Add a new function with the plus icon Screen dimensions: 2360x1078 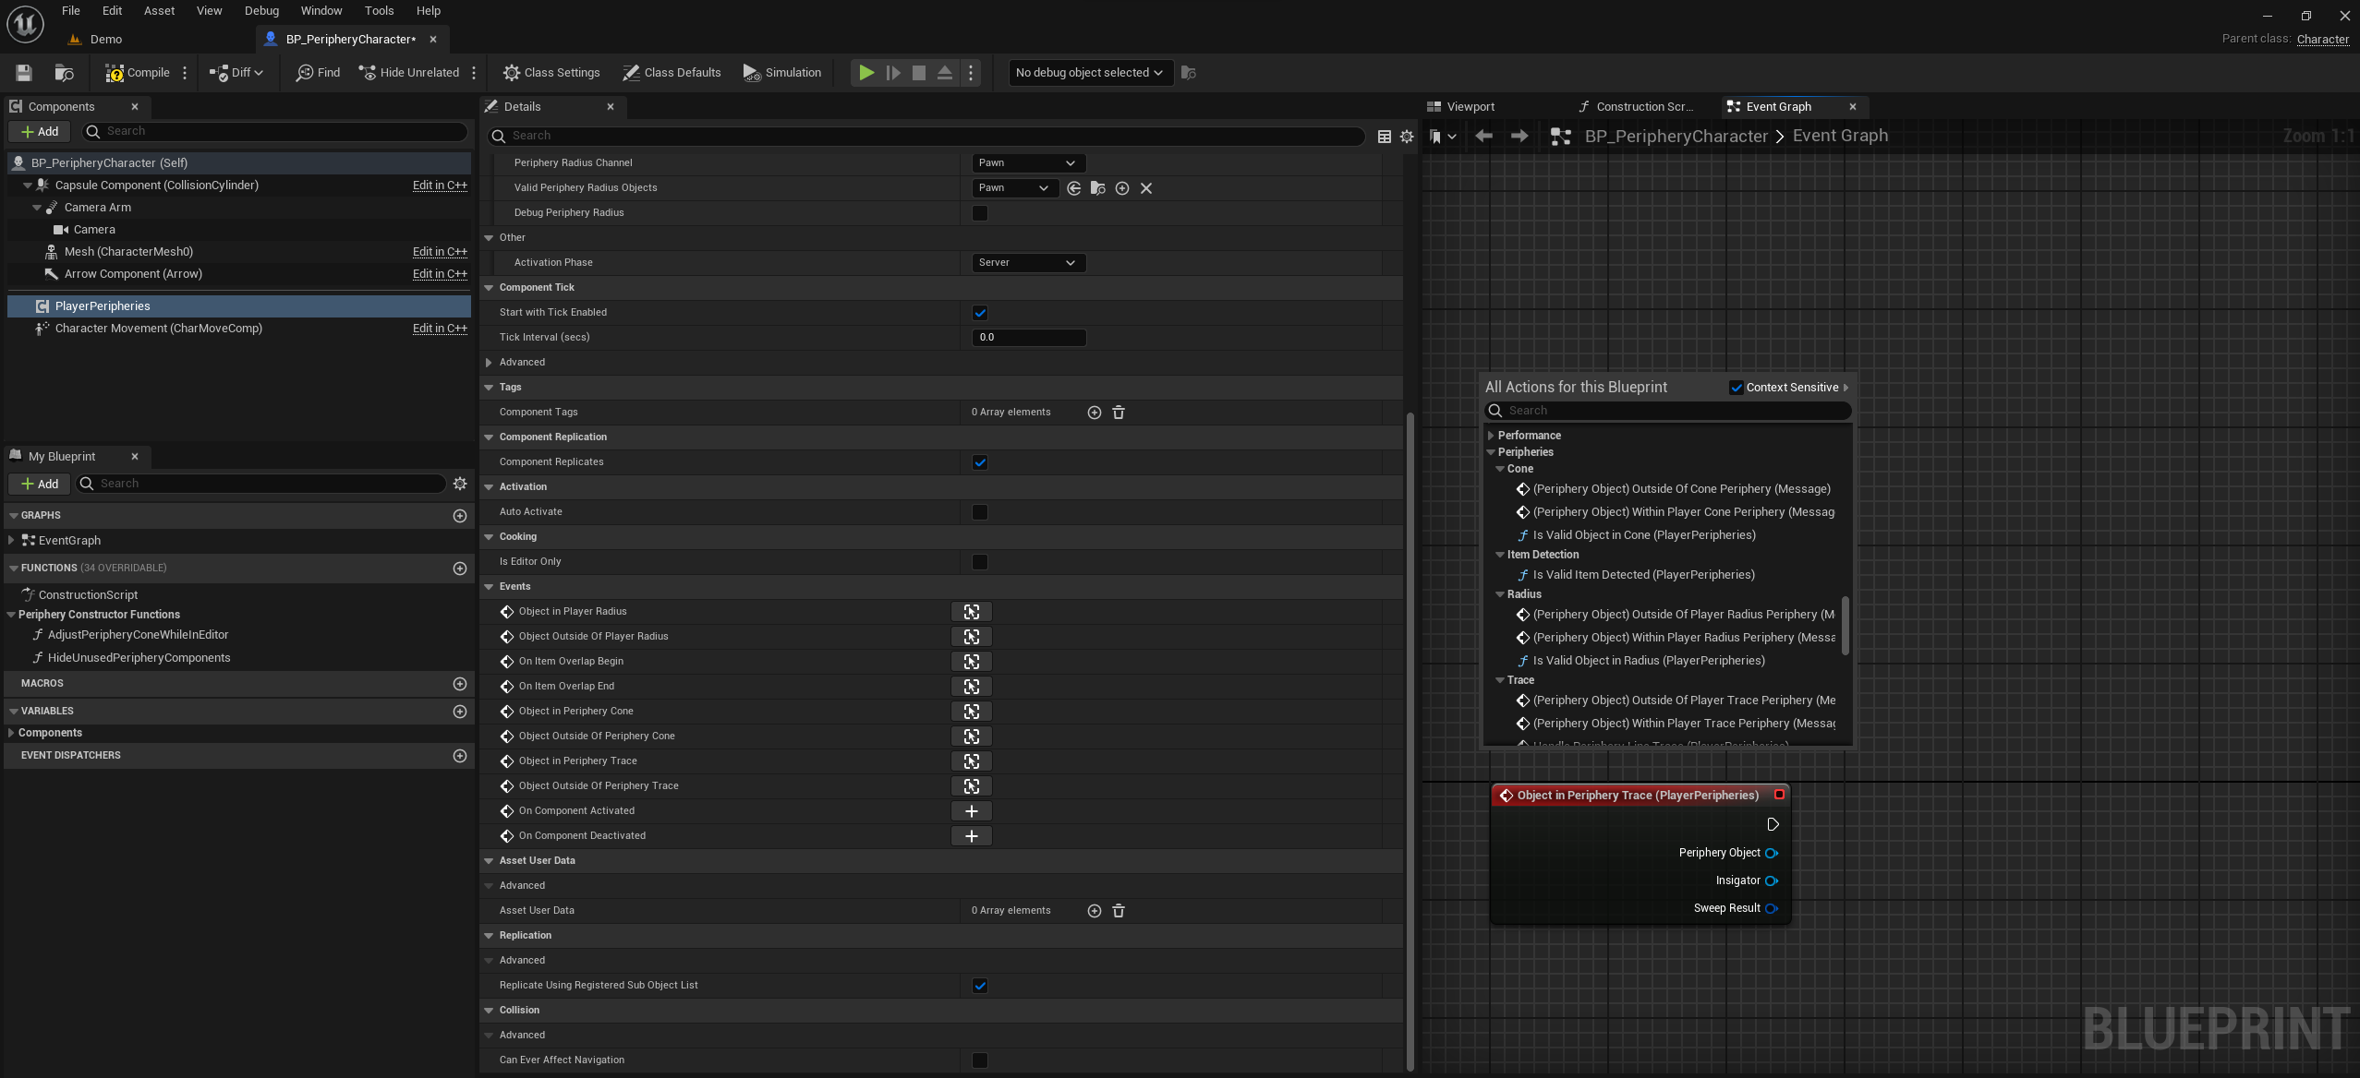460,569
